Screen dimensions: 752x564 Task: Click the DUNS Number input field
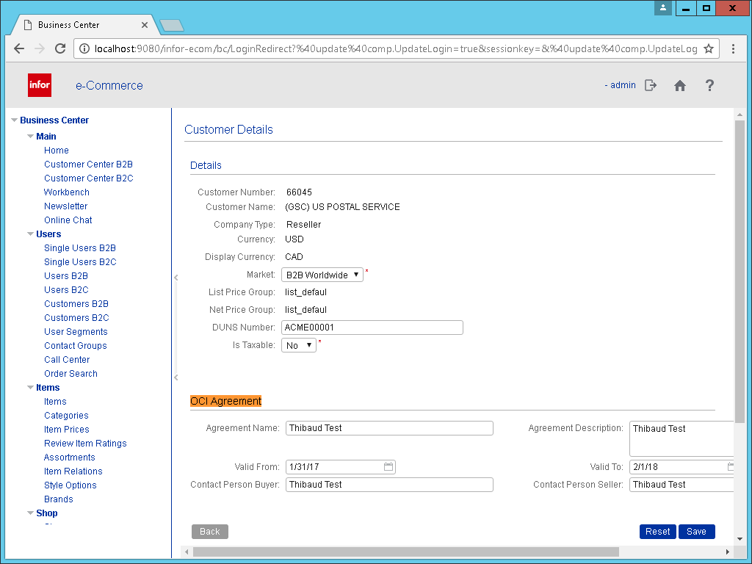click(x=372, y=328)
